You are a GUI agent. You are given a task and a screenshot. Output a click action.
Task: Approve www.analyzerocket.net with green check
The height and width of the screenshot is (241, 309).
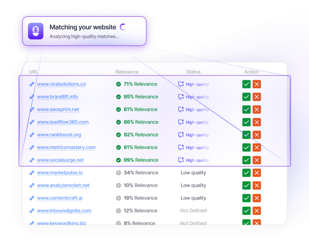246,185
